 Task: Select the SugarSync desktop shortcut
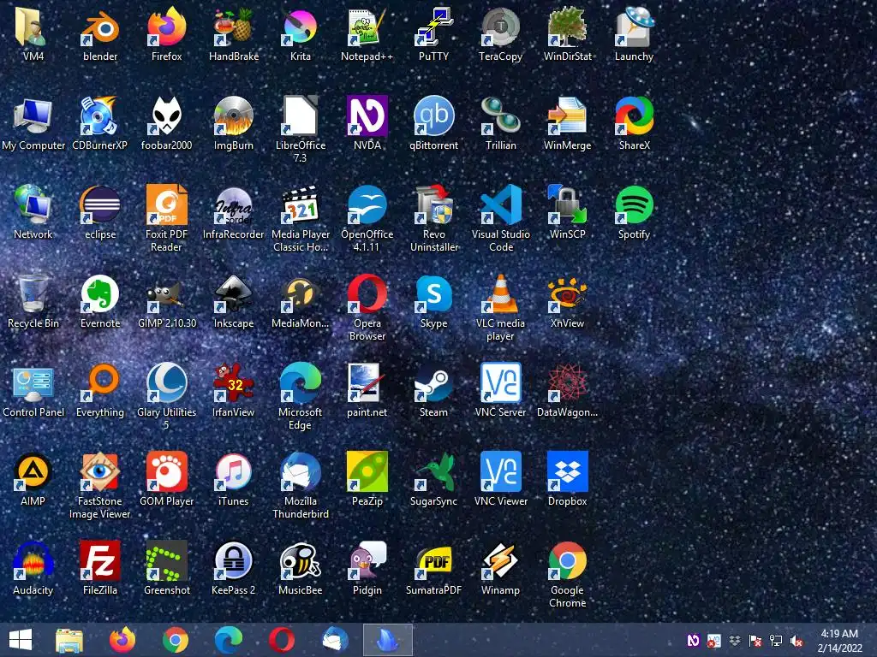pyautogui.click(x=433, y=472)
